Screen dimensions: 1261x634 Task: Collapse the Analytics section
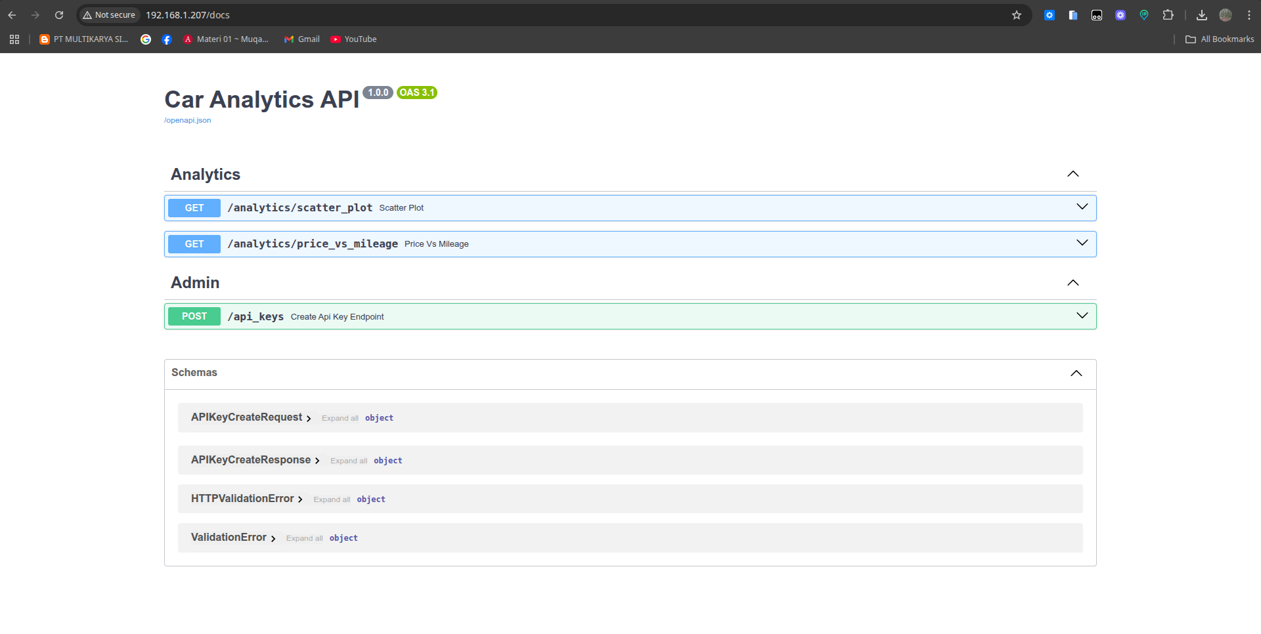(x=1073, y=174)
